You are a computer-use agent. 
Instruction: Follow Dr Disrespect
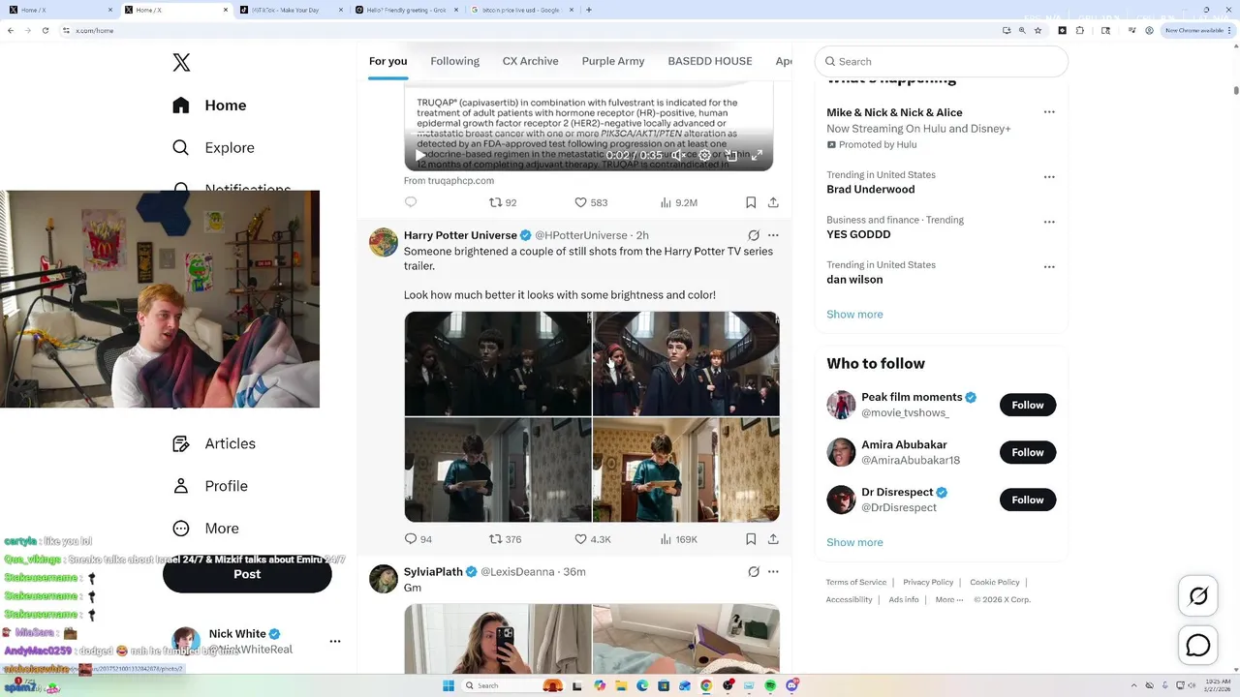[x=1028, y=500]
